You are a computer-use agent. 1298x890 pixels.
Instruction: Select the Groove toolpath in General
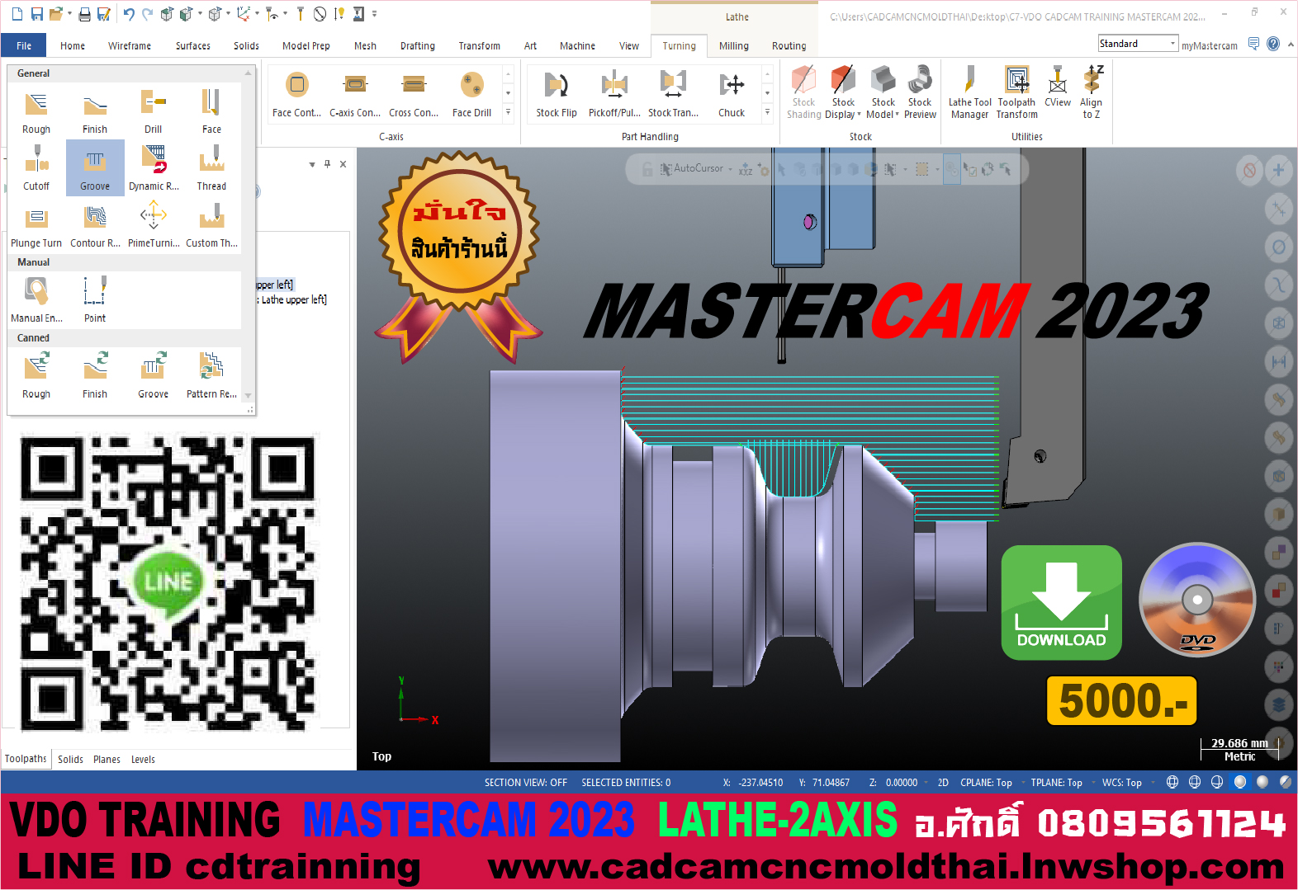click(x=95, y=167)
